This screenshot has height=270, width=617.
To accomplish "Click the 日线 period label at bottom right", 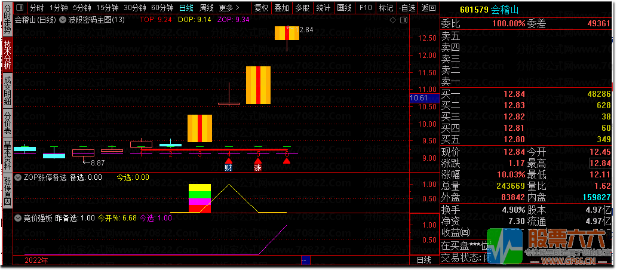I will (x=423, y=260).
